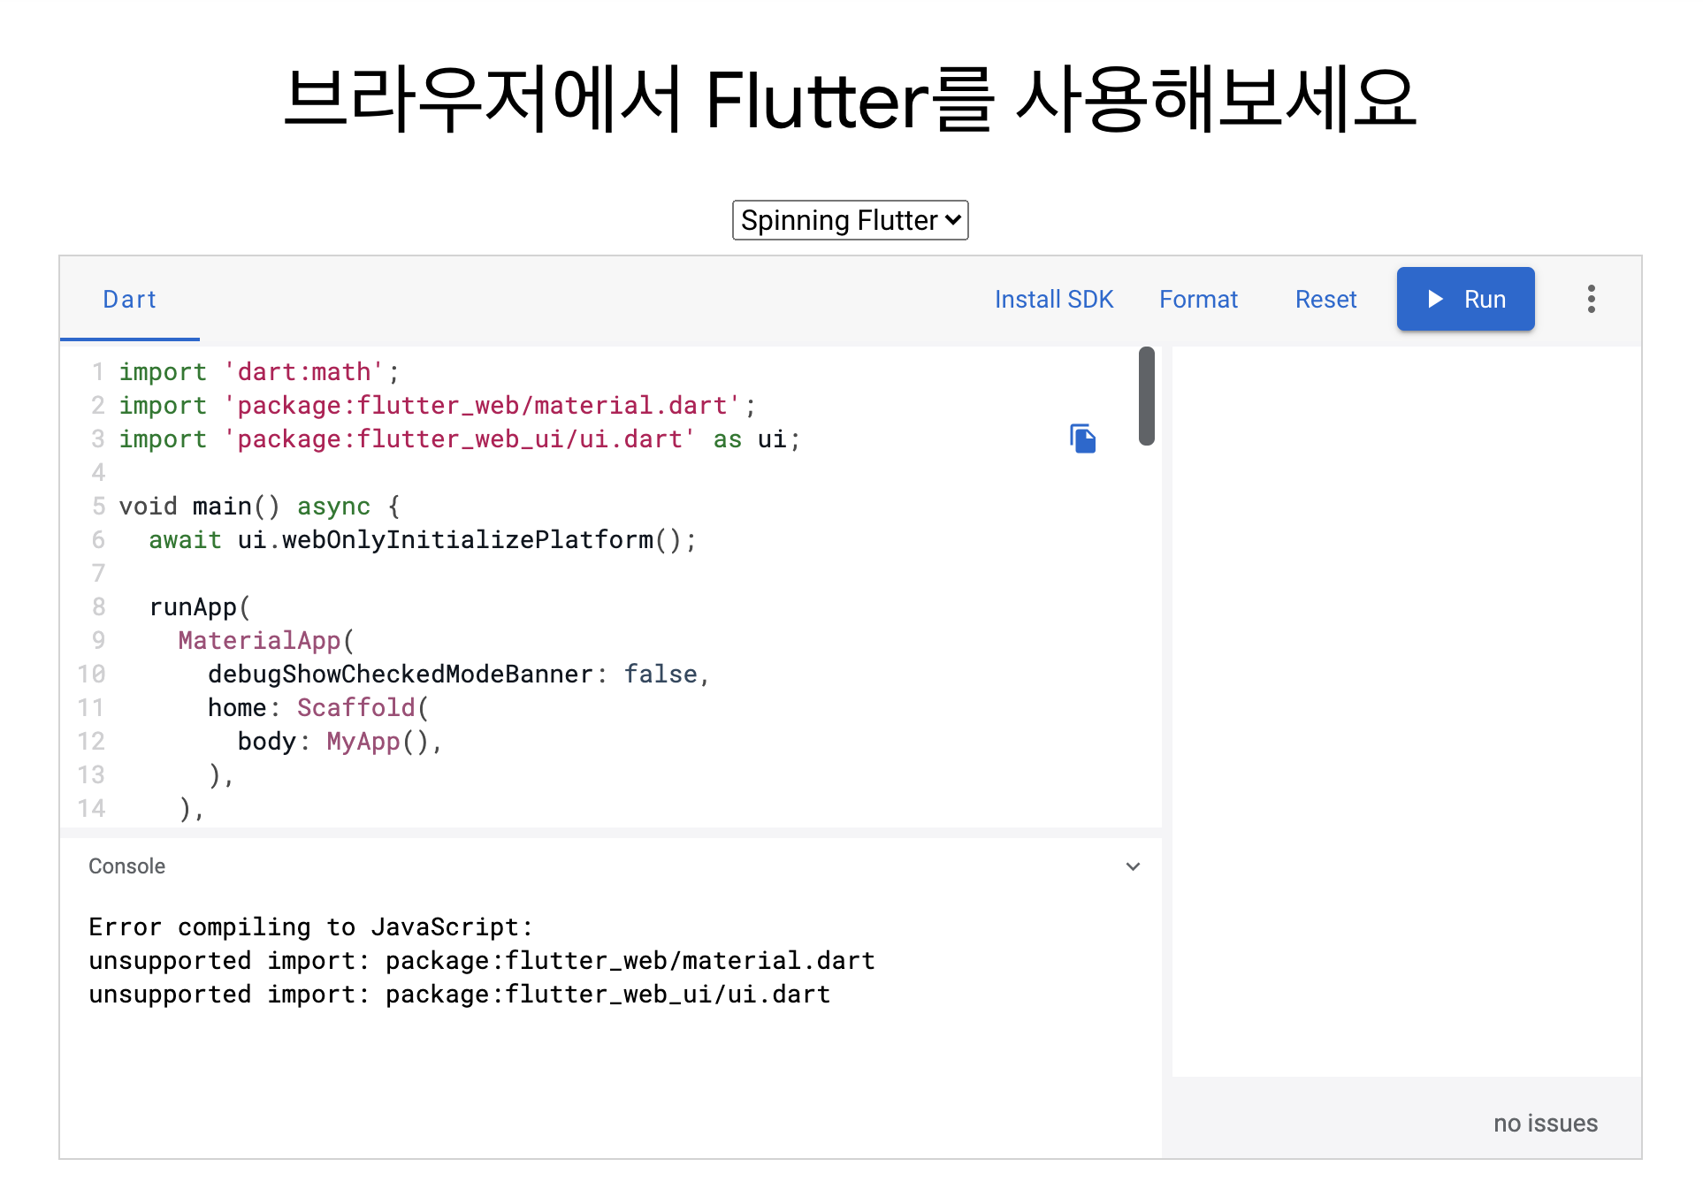This screenshot has height=1197, width=1703.
Task: Click the copy code icon in editor
Action: pos(1082,438)
